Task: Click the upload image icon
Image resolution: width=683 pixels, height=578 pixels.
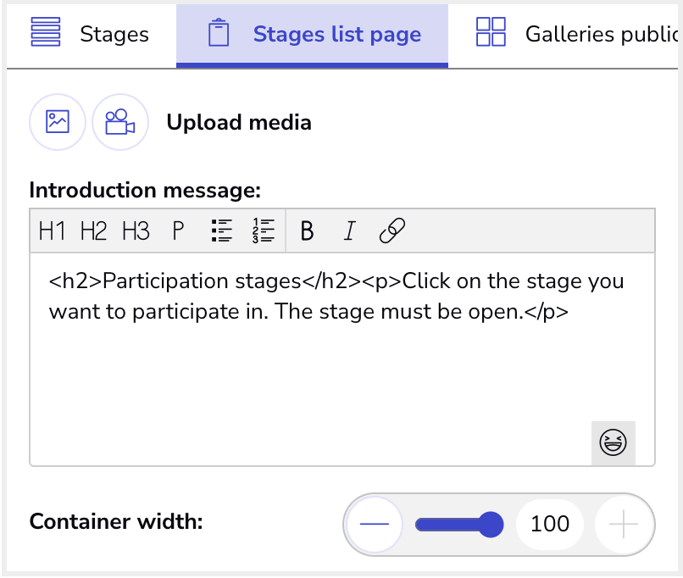Action: [x=58, y=122]
